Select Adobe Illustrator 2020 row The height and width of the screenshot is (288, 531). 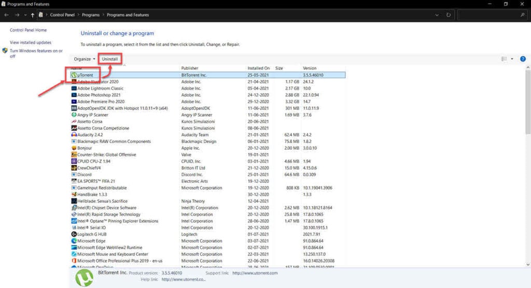coord(208,82)
